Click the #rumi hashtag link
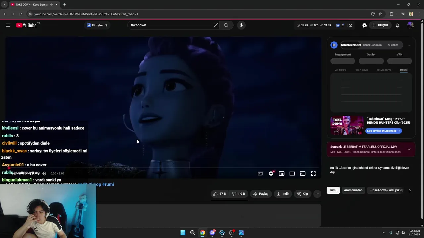 108,184
